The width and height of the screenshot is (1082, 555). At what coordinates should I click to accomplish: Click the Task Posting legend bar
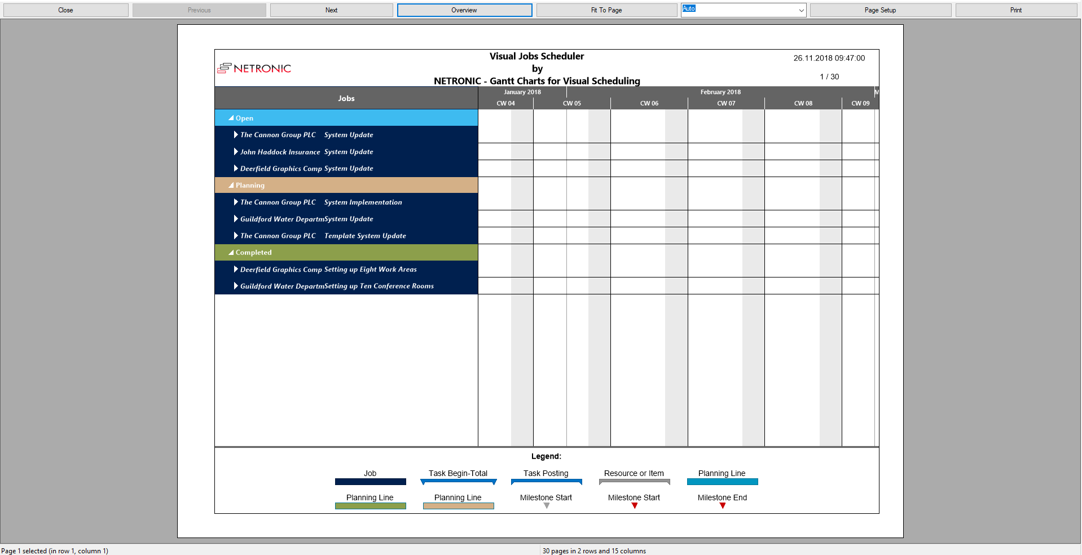546,482
